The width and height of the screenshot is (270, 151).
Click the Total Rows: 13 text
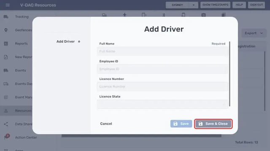(246, 142)
